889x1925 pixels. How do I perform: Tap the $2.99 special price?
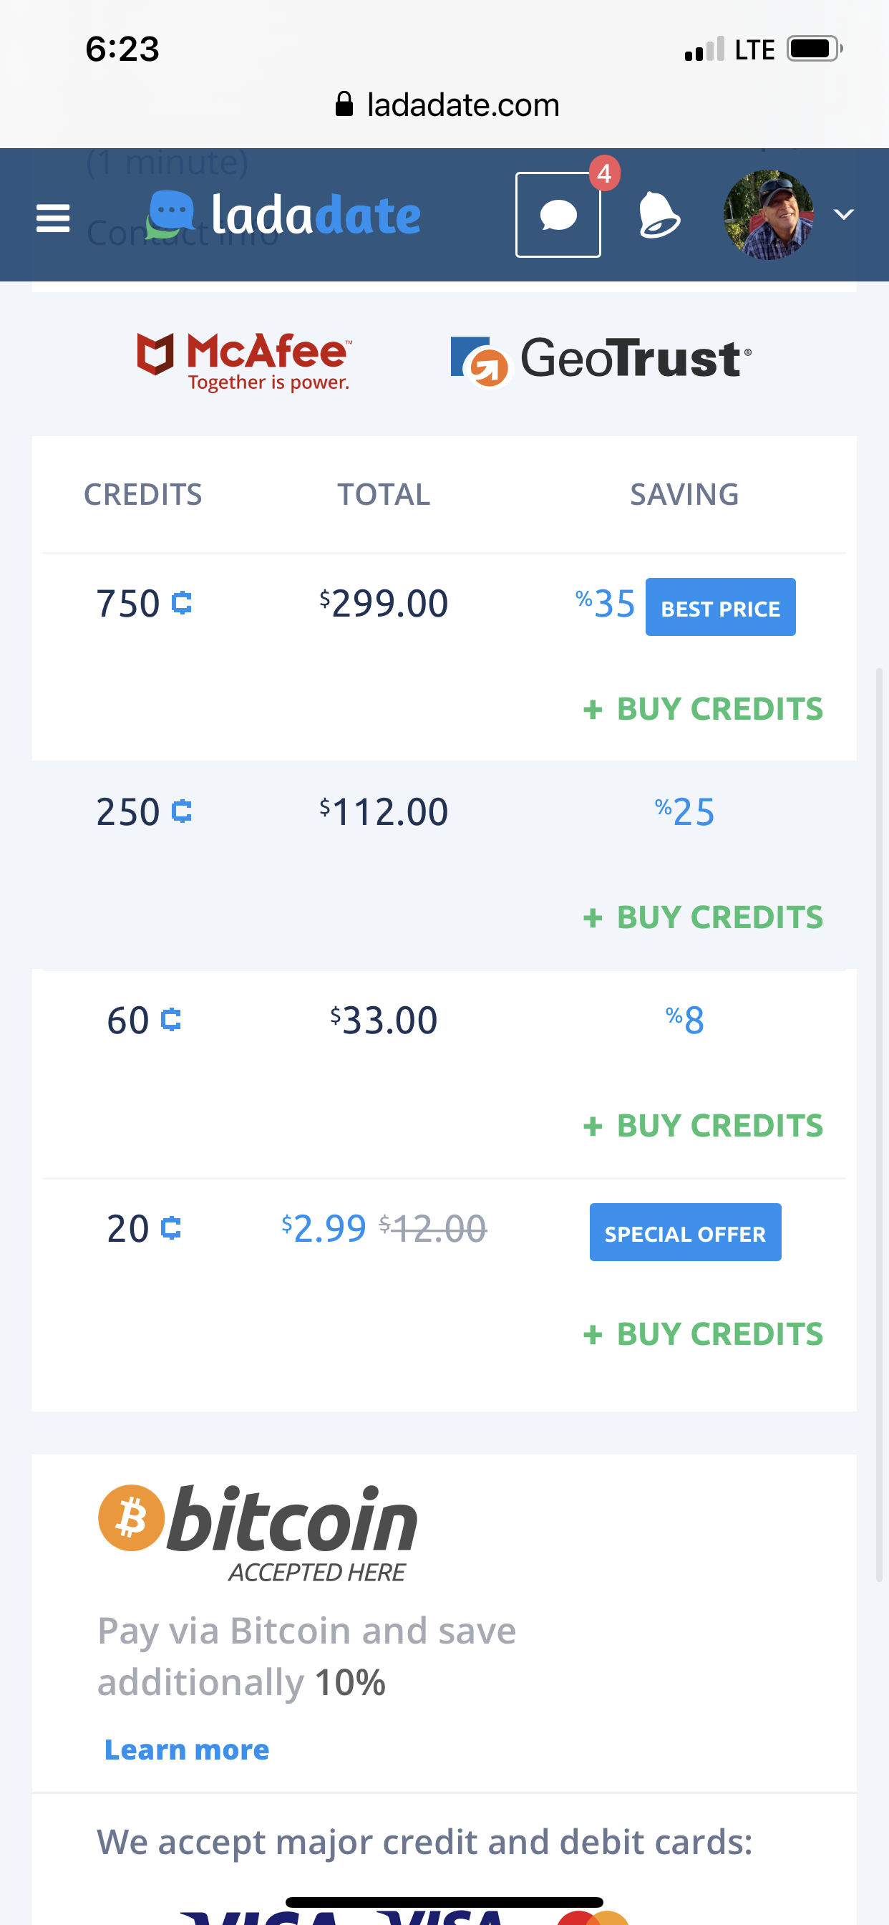(324, 1228)
